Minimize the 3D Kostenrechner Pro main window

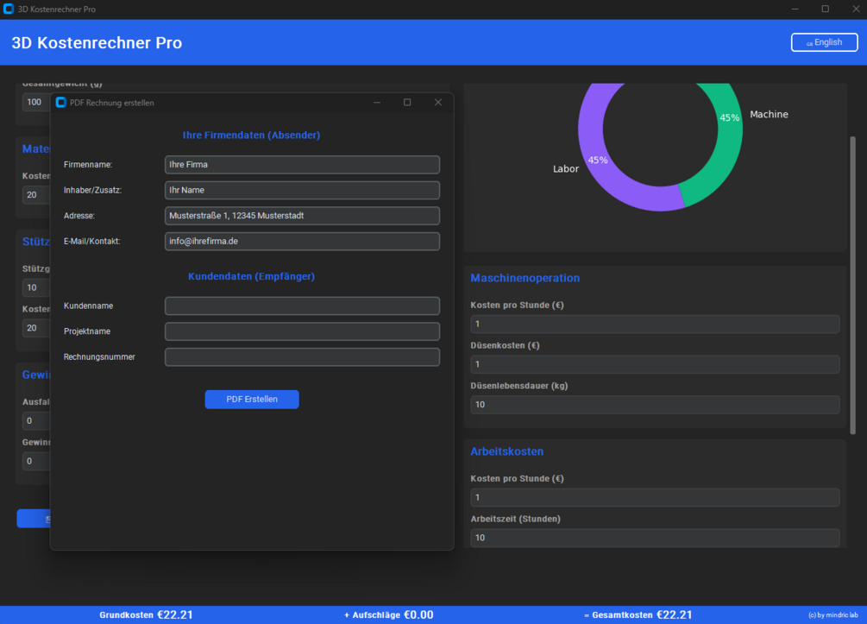pyautogui.click(x=795, y=9)
